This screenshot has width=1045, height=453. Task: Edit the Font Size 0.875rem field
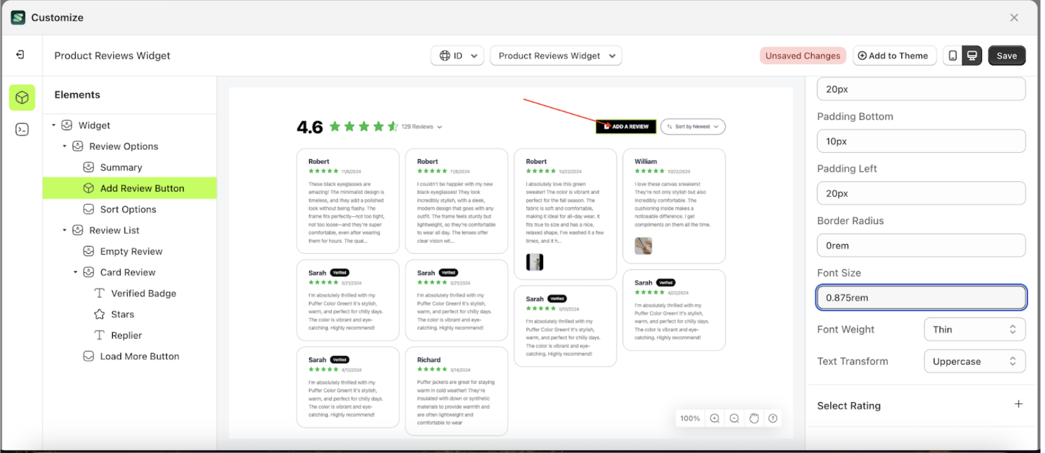pyautogui.click(x=921, y=297)
